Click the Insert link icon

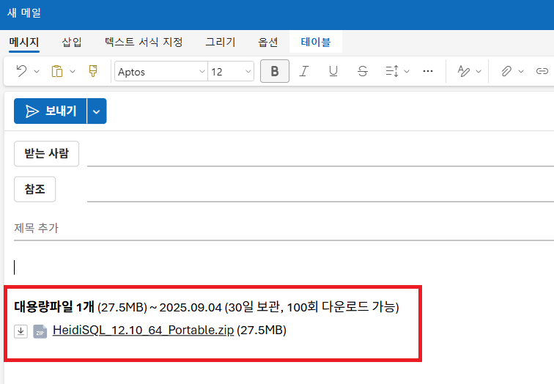(x=542, y=71)
